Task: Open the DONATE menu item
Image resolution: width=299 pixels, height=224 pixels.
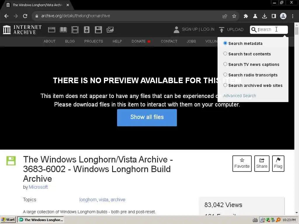Action: (139, 41)
